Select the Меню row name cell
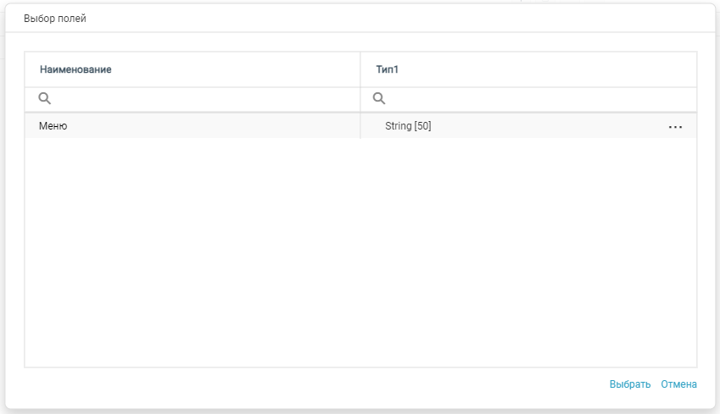 point(193,126)
